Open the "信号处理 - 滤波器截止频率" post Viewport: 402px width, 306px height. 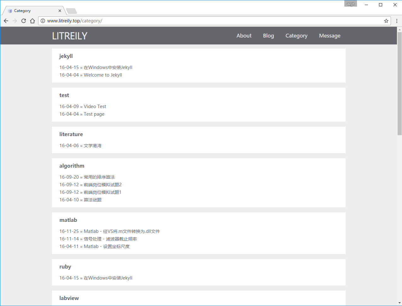tap(110, 239)
